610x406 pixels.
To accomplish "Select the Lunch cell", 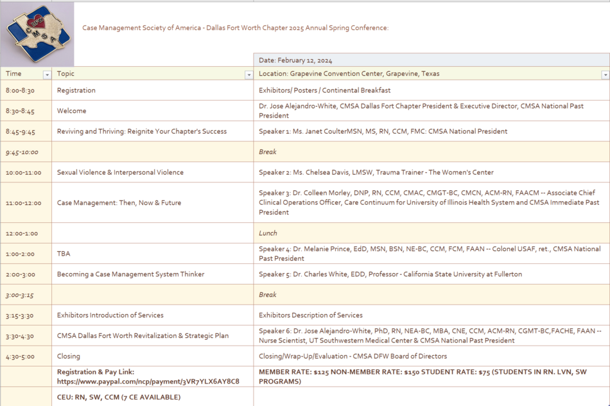I will pyautogui.click(x=431, y=233).
